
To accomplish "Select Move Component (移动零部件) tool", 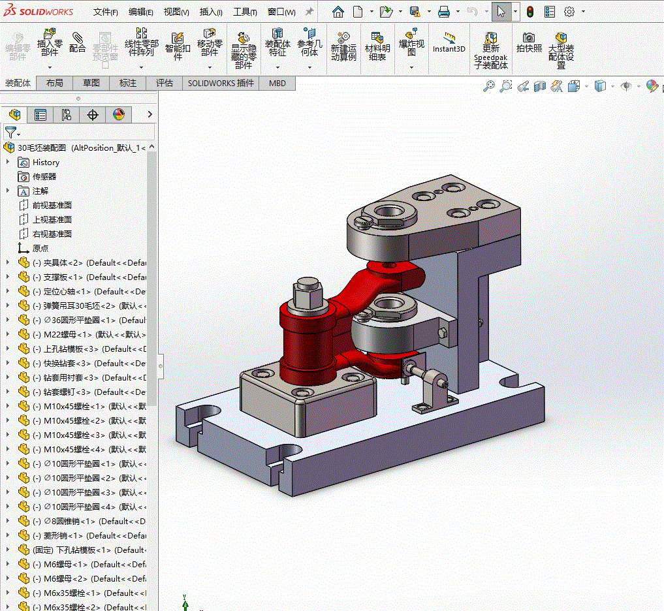I will [x=210, y=42].
